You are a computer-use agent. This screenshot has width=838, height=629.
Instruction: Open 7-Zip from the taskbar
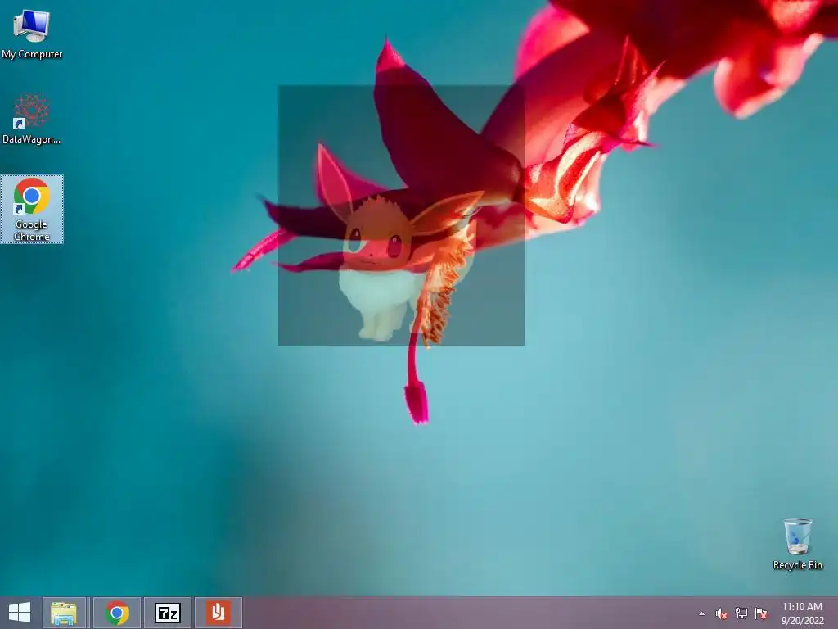click(x=167, y=613)
